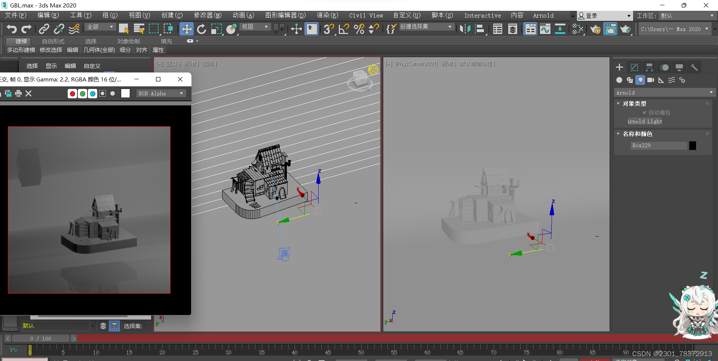Activate the Select and Move tool
The image size is (718, 361).
click(x=186, y=29)
